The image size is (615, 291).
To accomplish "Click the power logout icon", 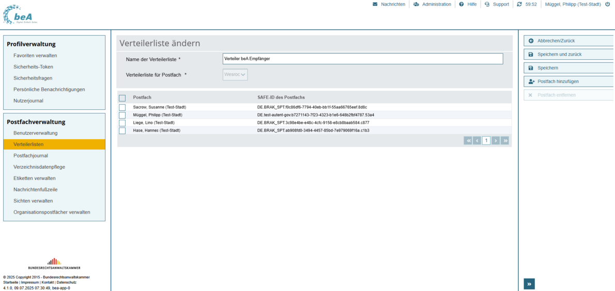I will click(607, 4).
